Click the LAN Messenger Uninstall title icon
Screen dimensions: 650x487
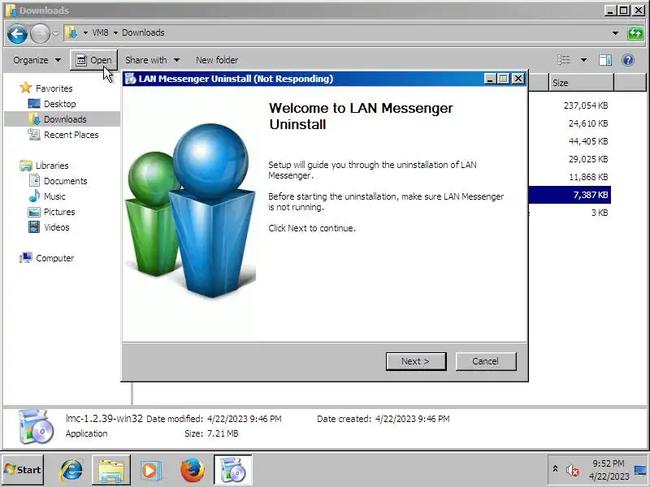[x=130, y=78]
